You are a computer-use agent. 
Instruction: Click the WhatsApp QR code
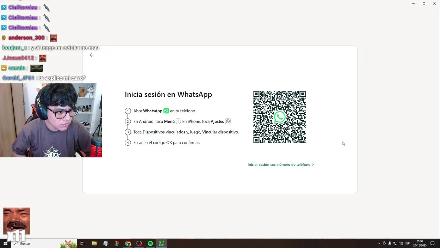click(279, 117)
